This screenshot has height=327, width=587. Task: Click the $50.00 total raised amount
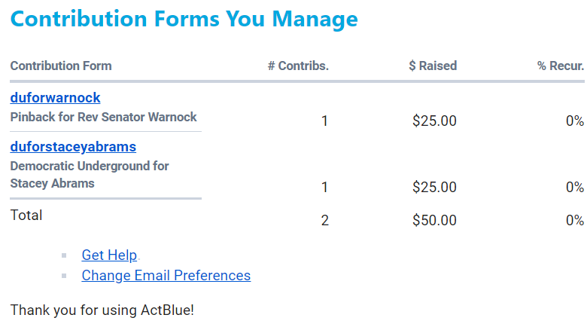coord(434,221)
